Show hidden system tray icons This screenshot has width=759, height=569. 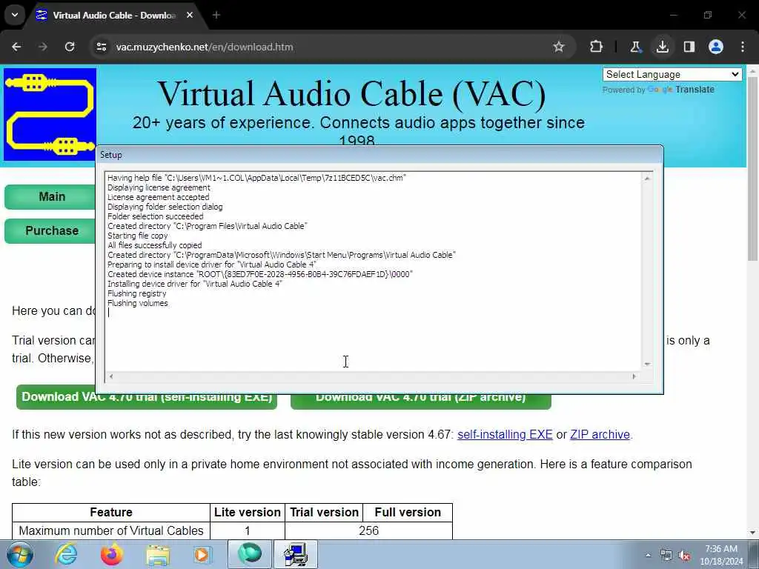click(x=648, y=555)
